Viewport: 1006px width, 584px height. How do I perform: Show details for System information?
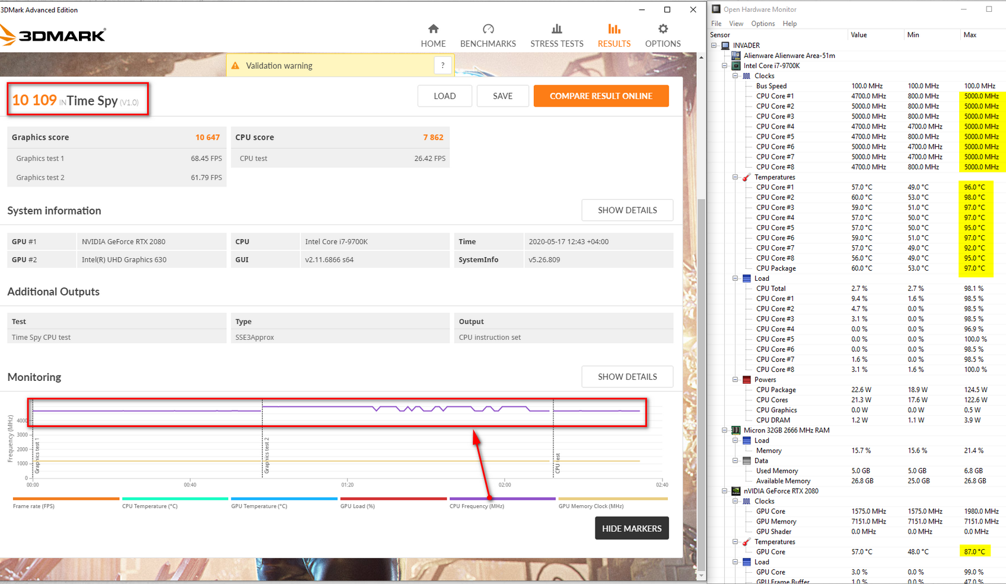628,210
